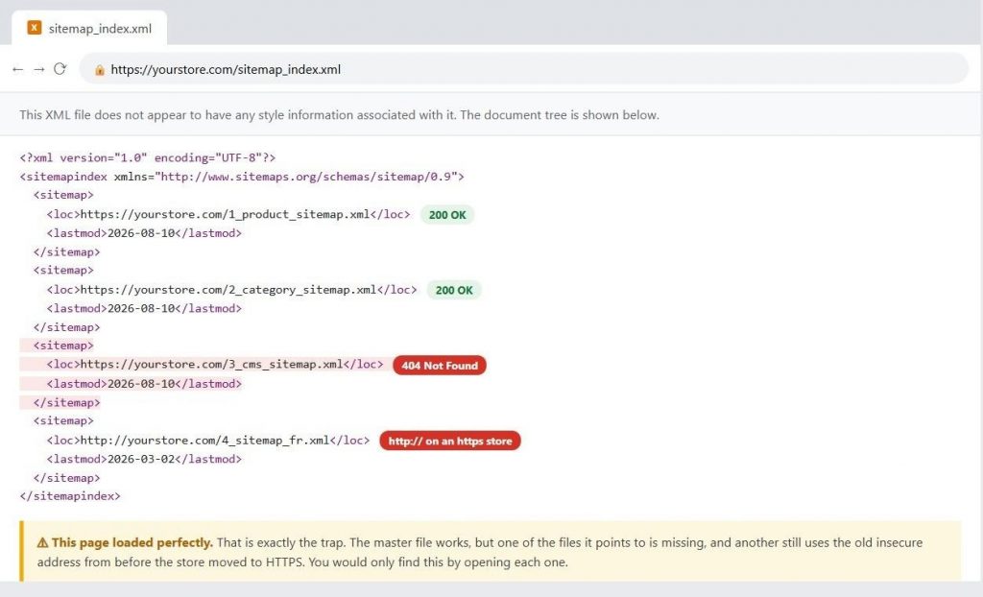Click the sitemapindex xmlns opening tag
The height and width of the screenshot is (597, 983).
pyautogui.click(x=242, y=177)
